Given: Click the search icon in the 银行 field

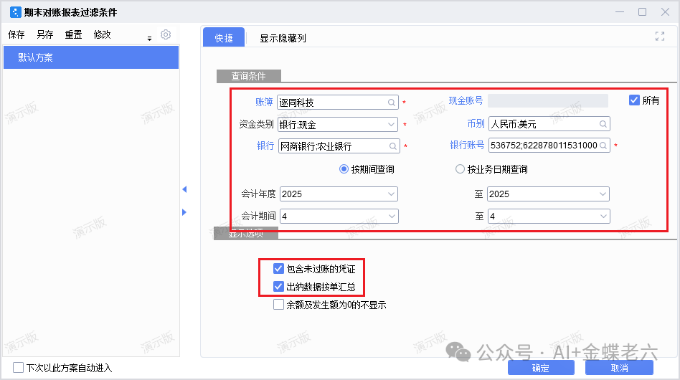Looking at the screenshot, I should 393,146.
